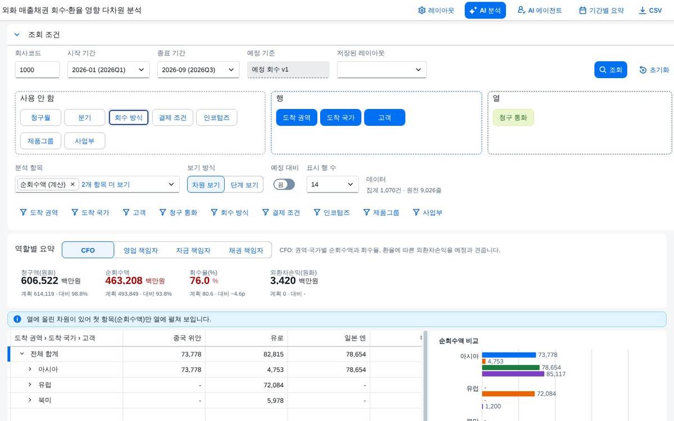Open the 청구 통화 filter
This screenshot has width=674, height=421.
(x=178, y=213)
